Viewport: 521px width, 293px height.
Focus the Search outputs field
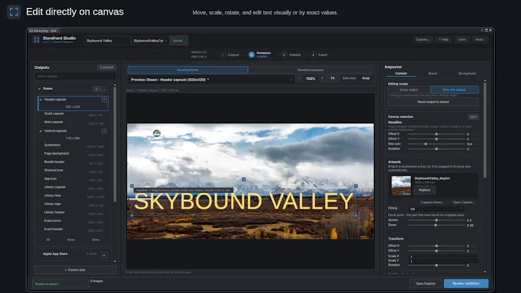(75, 76)
